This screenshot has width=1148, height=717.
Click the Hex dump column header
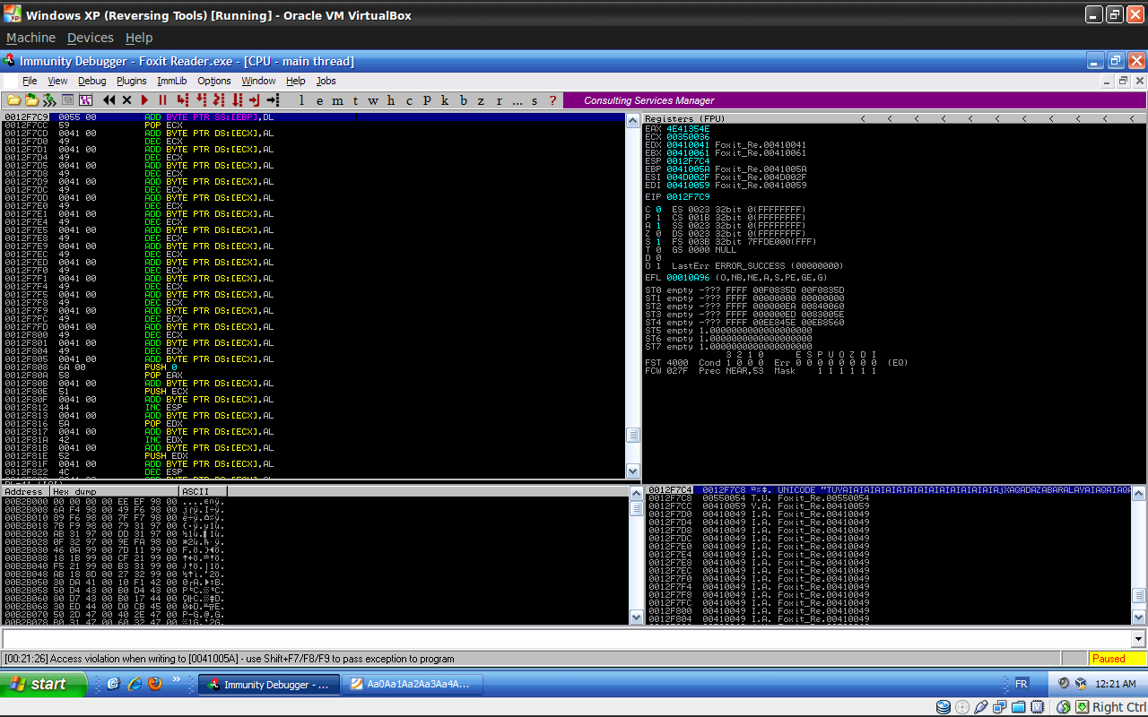click(114, 491)
